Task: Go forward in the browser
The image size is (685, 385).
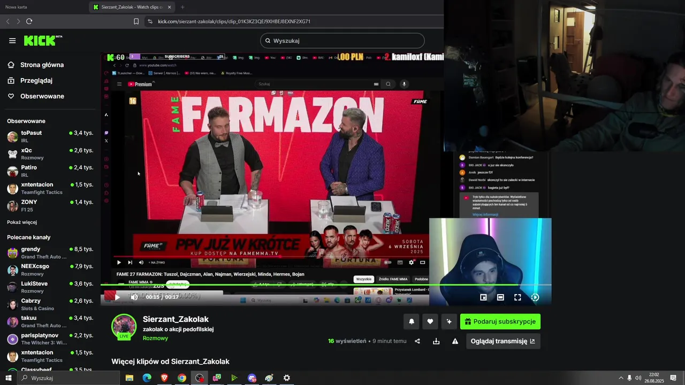Action: pyautogui.click(x=18, y=21)
